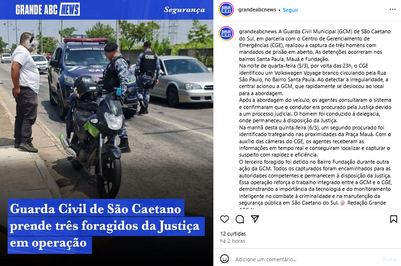Click the Segurança category label on image
The width and height of the screenshot is (401, 266).
point(184,10)
